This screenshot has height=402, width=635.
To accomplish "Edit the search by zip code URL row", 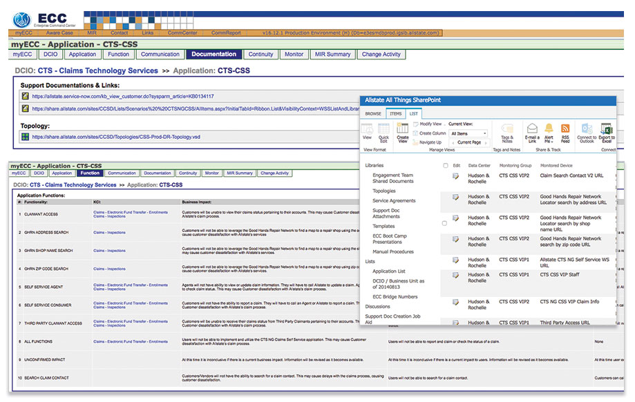I will pos(455,239).
